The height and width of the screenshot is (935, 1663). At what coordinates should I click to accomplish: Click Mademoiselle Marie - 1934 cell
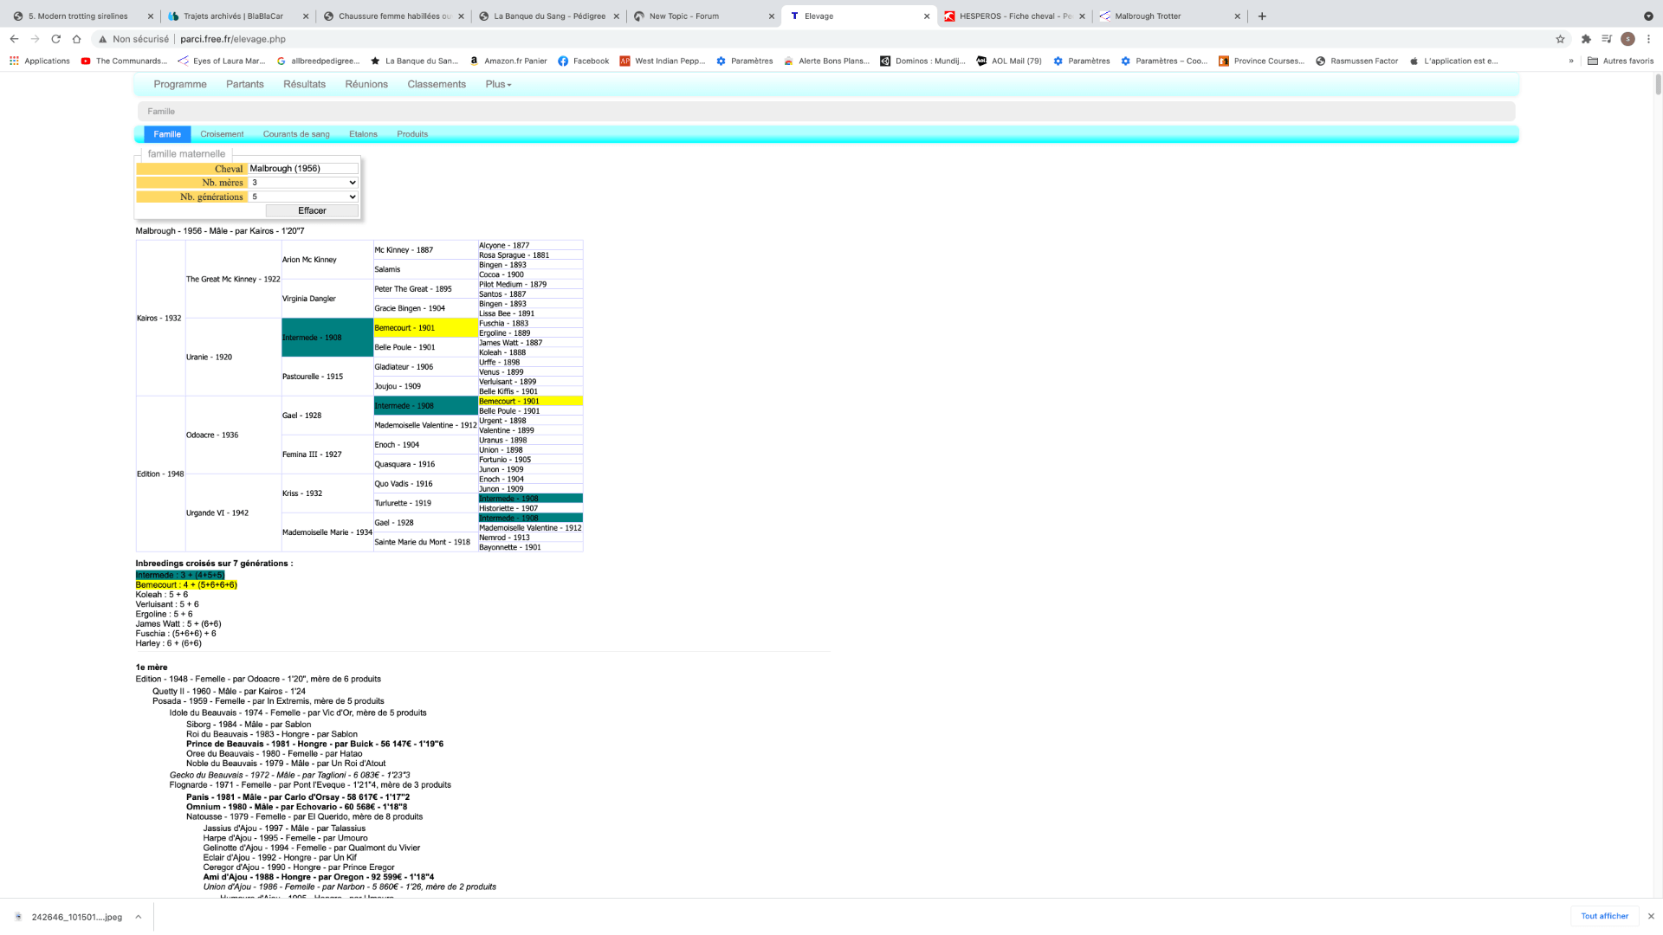[327, 532]
